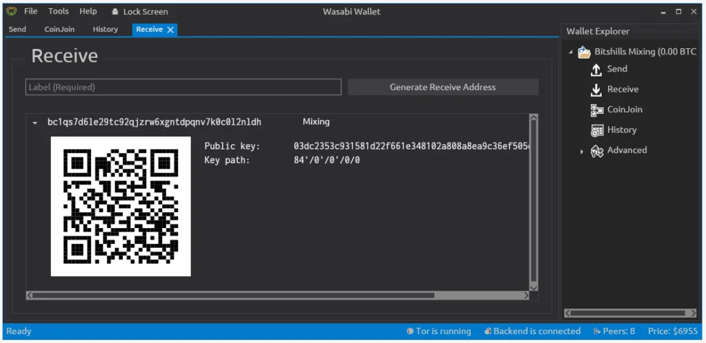This screenshot has width=706, height=343.
Task: Click the padlock icon beside Lock Screen
Action: click(115, 12)
